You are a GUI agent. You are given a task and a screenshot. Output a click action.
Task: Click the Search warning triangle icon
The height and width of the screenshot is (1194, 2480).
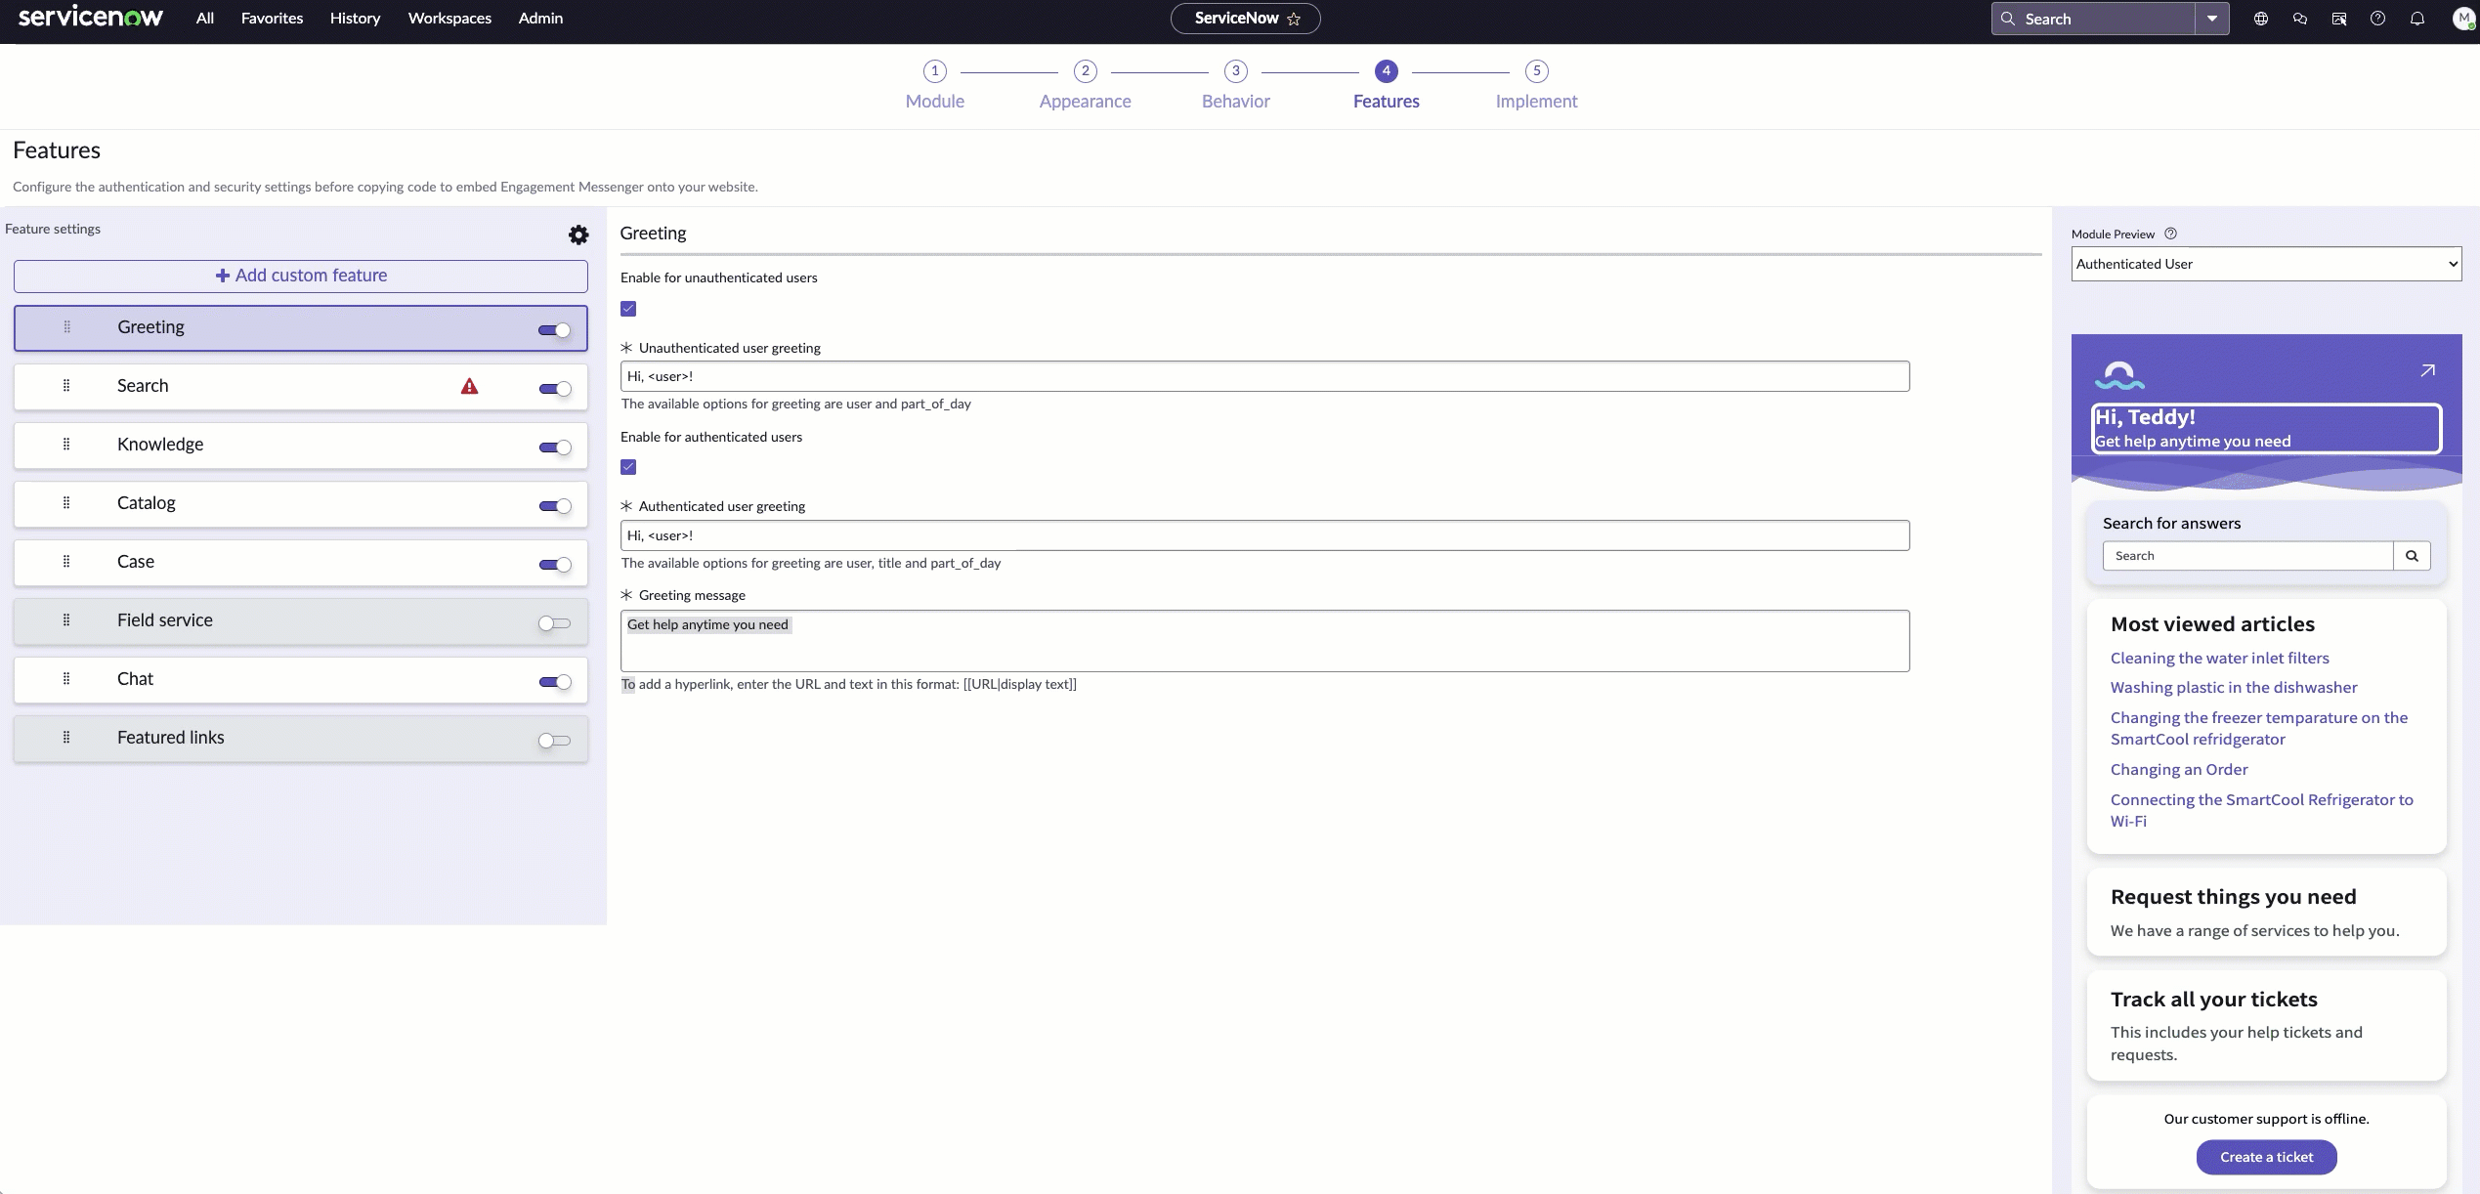[470, 386]
